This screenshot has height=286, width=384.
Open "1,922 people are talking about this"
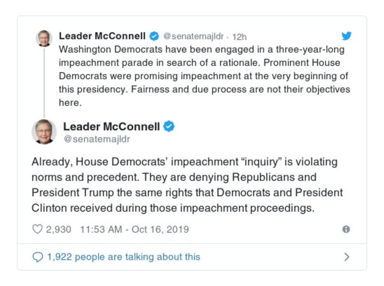click(123, 257)
